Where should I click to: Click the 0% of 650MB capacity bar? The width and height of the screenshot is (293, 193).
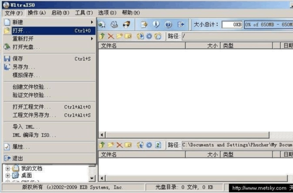tap(269, 24)
